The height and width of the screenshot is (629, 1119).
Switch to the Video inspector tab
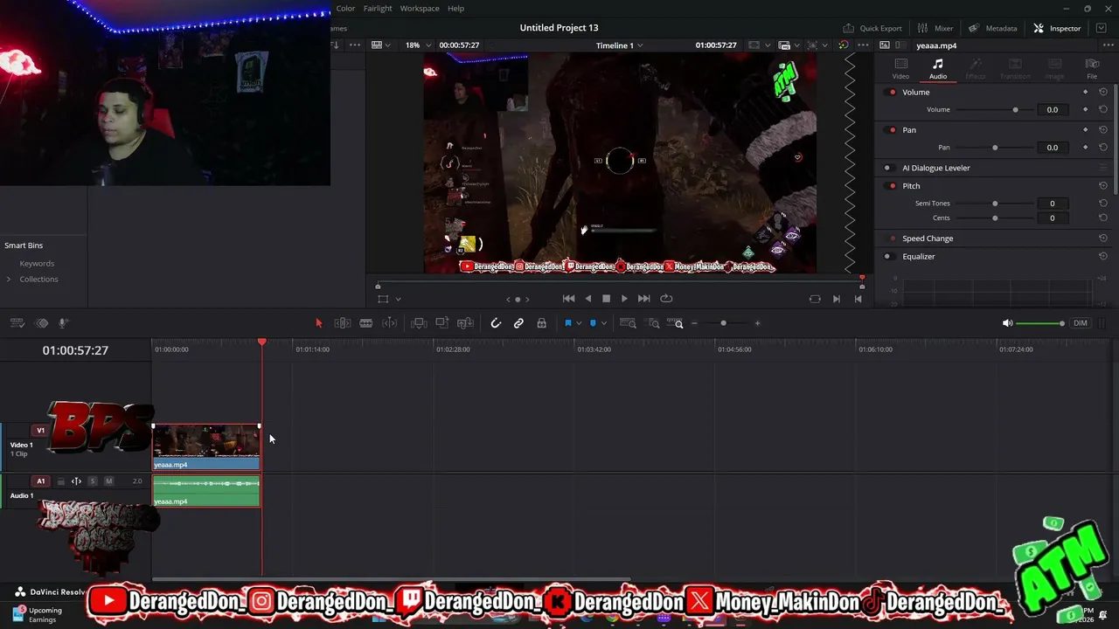click(x=900, y=69)
